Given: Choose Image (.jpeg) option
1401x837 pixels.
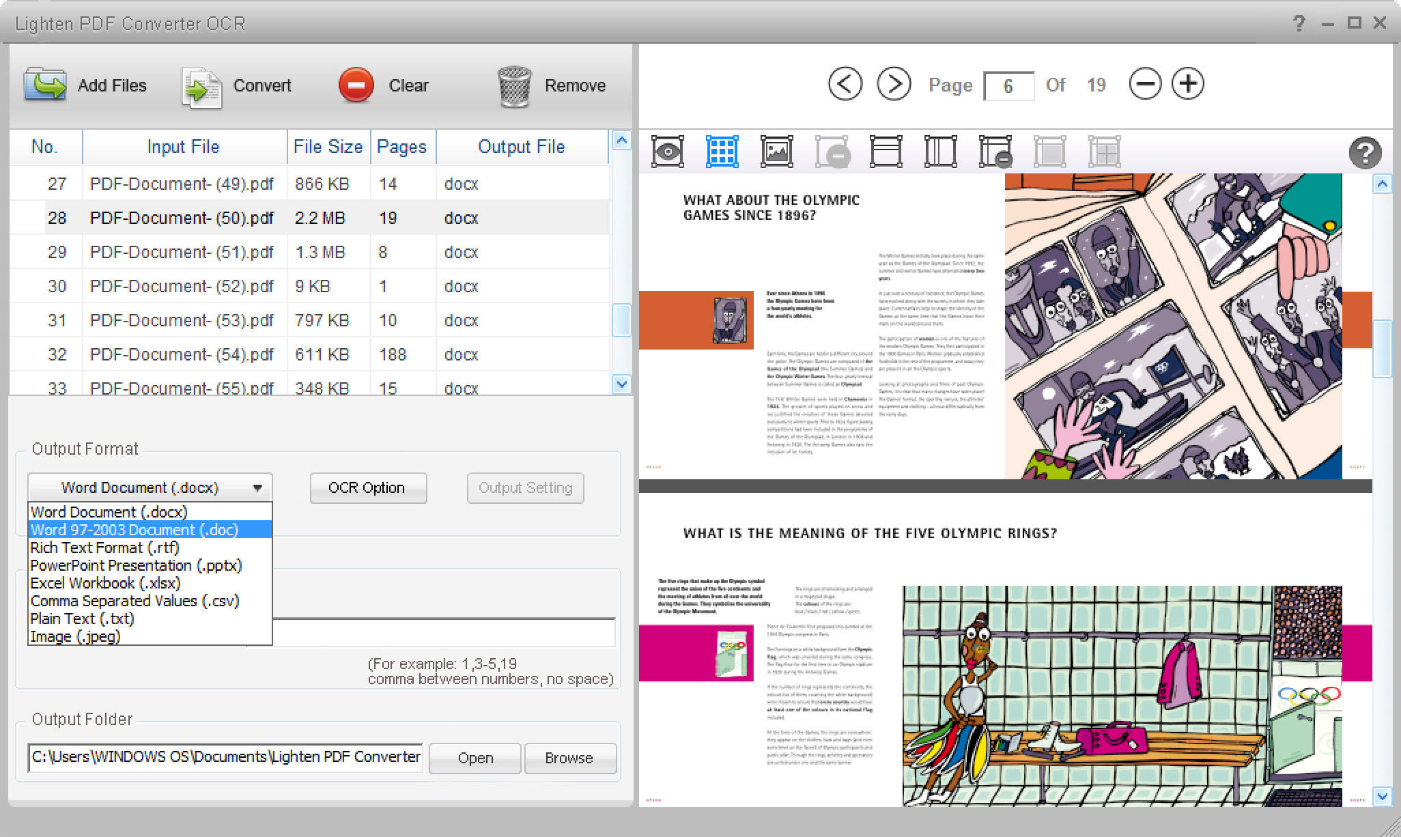Looking at the screenshot, I should [x=150, y=636].
